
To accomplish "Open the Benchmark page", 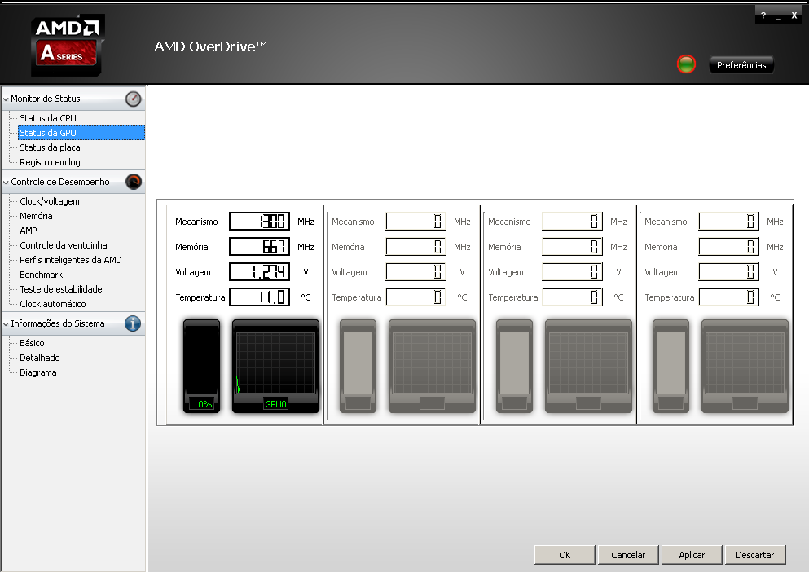I will (x=42, y=275).
